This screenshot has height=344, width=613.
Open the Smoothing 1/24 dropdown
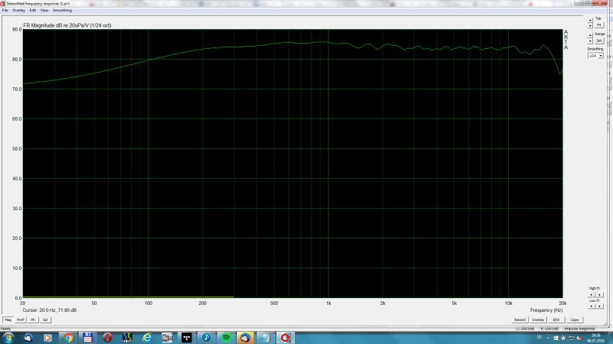click(x=595, y=56)
